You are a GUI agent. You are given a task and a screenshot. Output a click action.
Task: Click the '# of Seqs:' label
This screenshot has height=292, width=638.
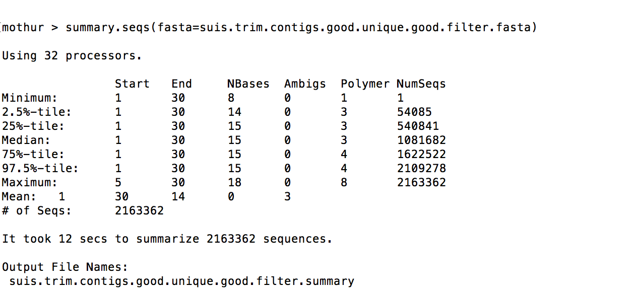point(37,210)
